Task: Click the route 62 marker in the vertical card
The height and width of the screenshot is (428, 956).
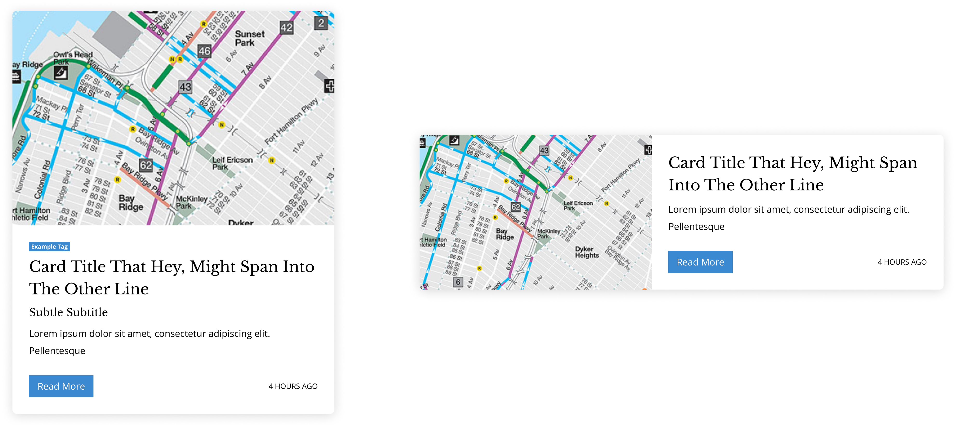Action: pos(146,165)
